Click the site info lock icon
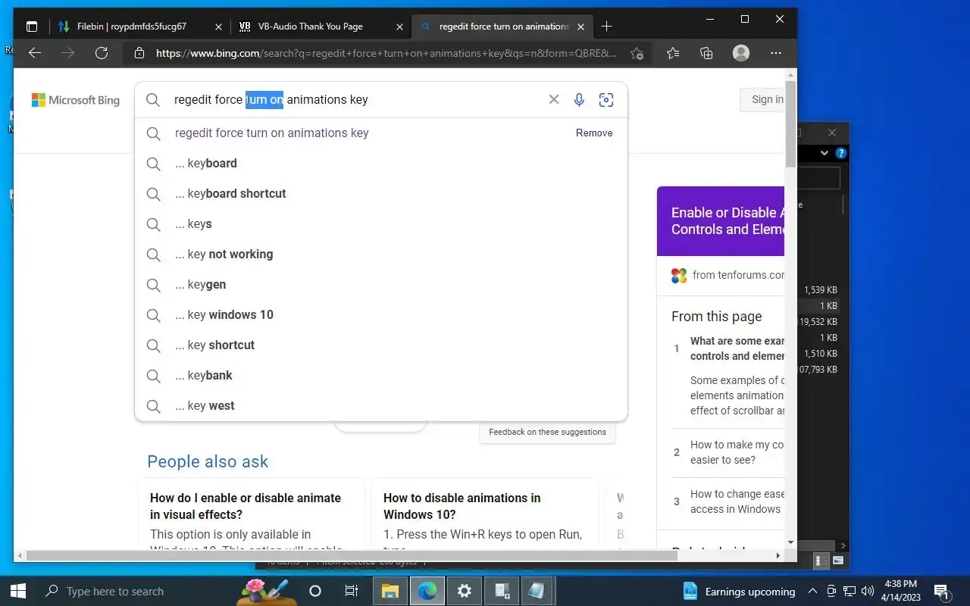 139,53
